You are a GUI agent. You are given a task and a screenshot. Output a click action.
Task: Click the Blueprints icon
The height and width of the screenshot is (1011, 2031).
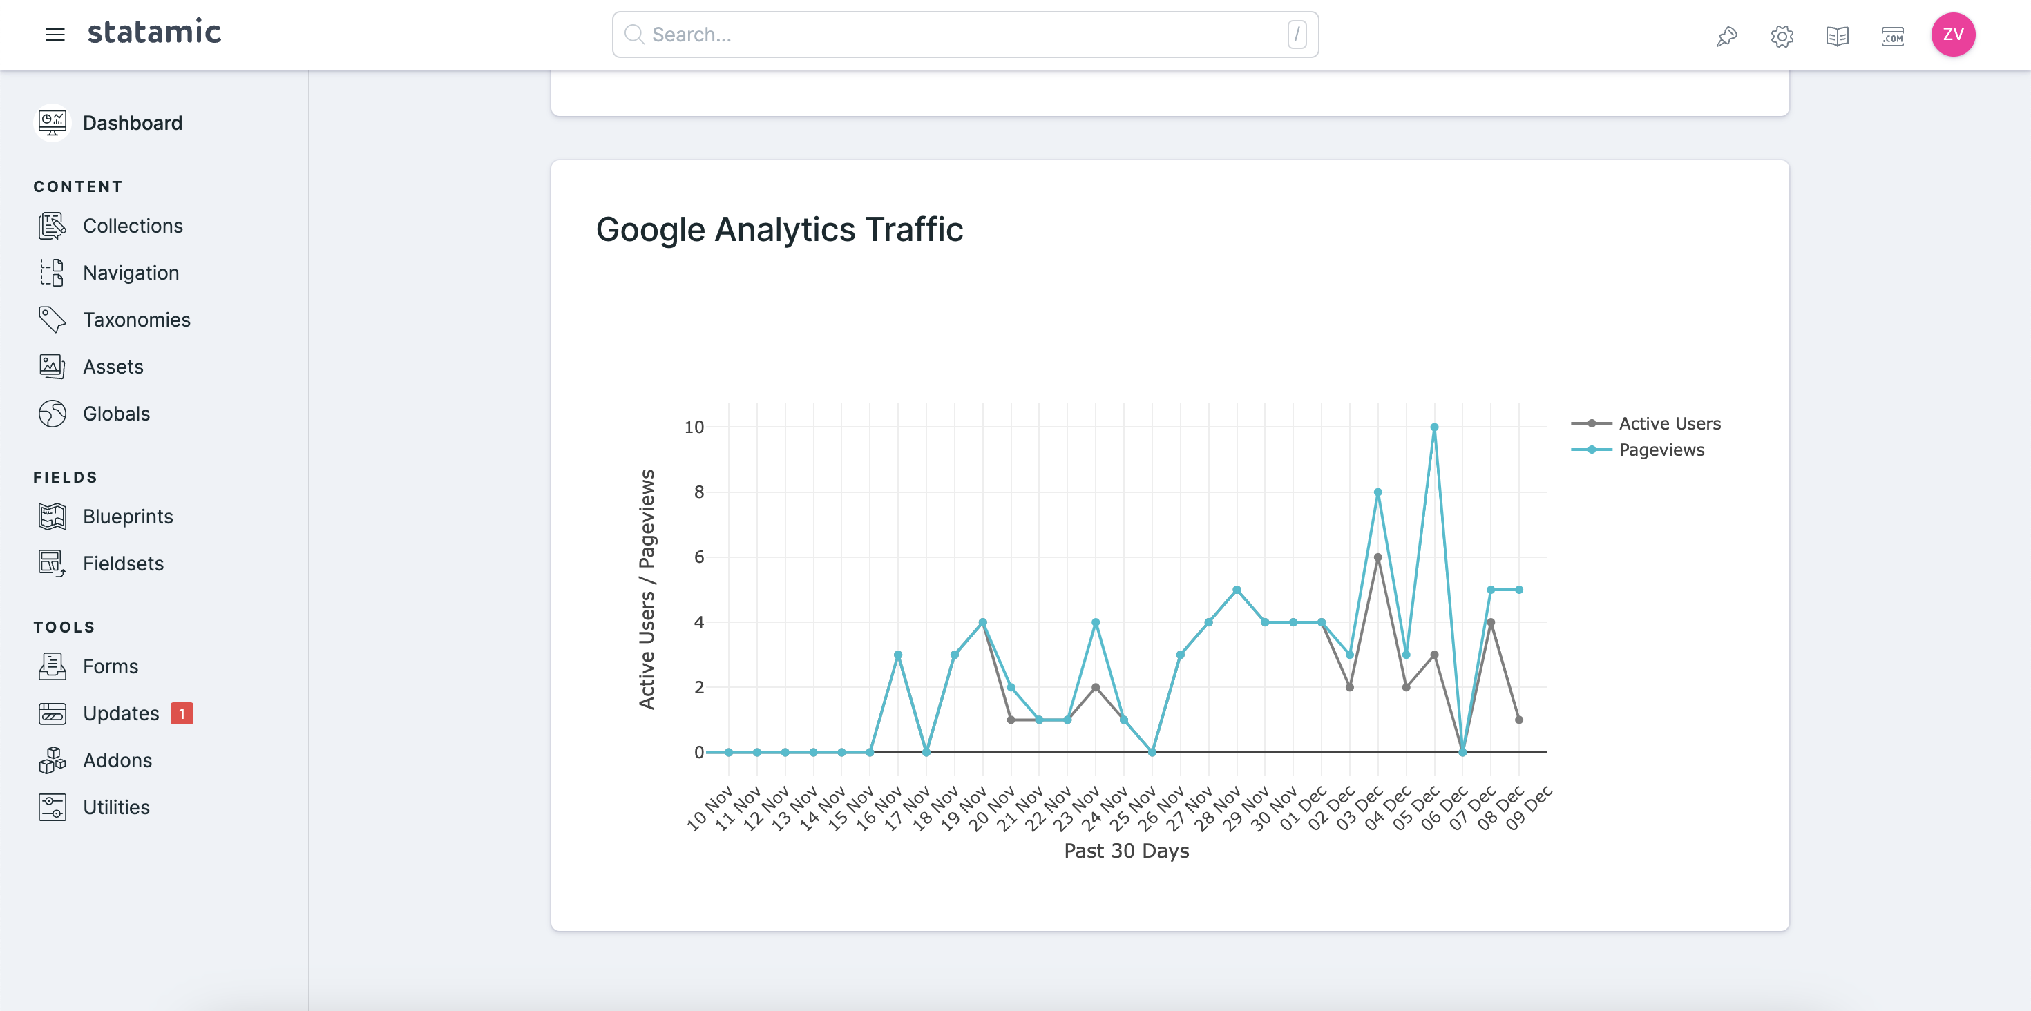(52, 516)
